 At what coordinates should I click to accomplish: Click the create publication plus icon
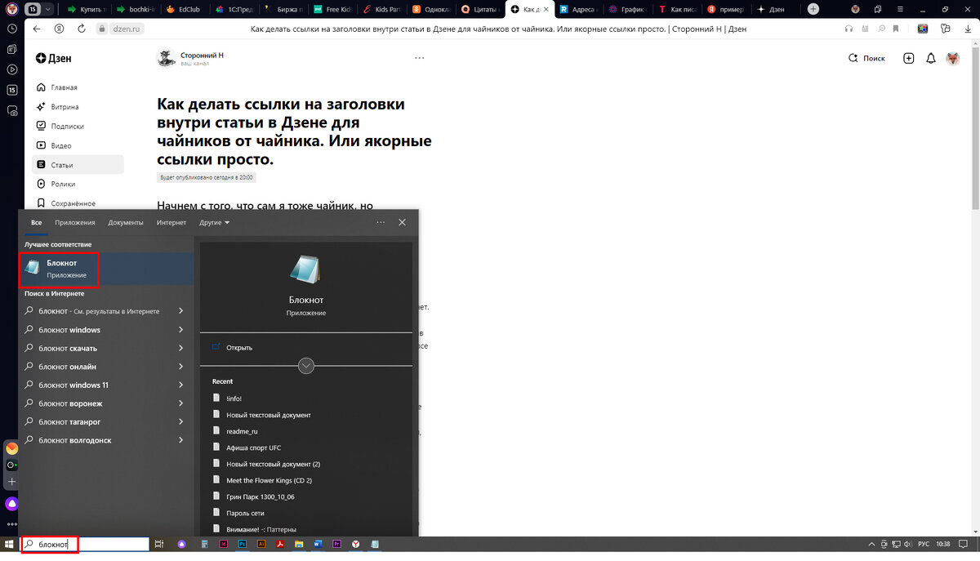[x=909, y=58]
